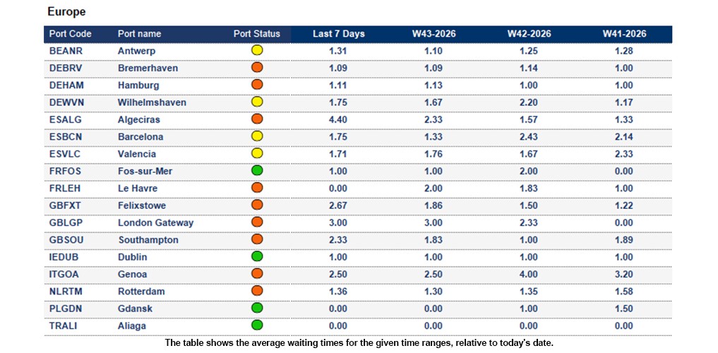This screenshot has width=718, height=353.
Task: Open the Wilhelmshaven port name
Action: 152,102
